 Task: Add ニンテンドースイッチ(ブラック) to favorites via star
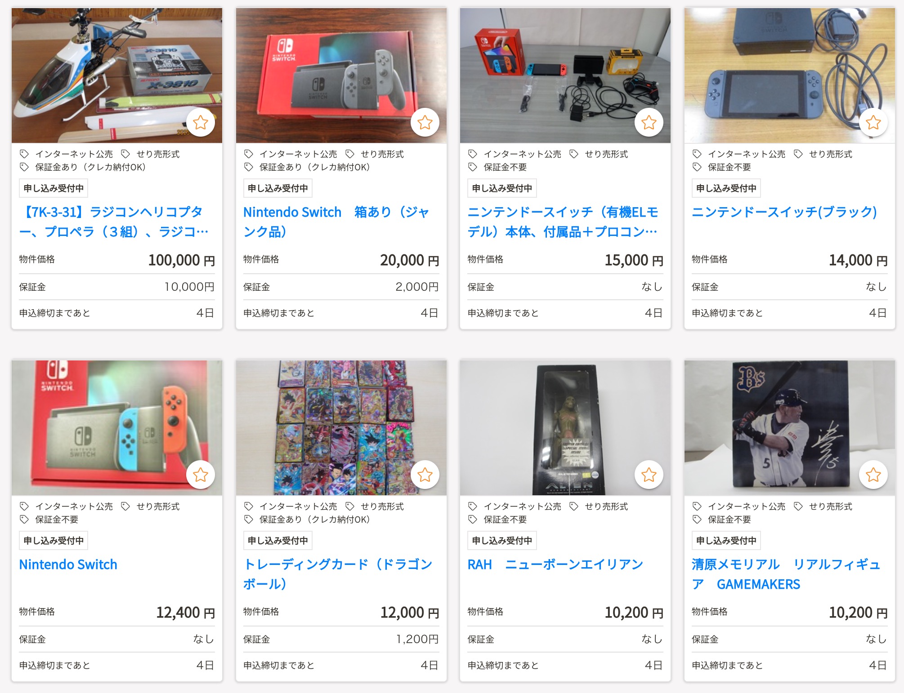pyautogui.click(x=873, y=122)
